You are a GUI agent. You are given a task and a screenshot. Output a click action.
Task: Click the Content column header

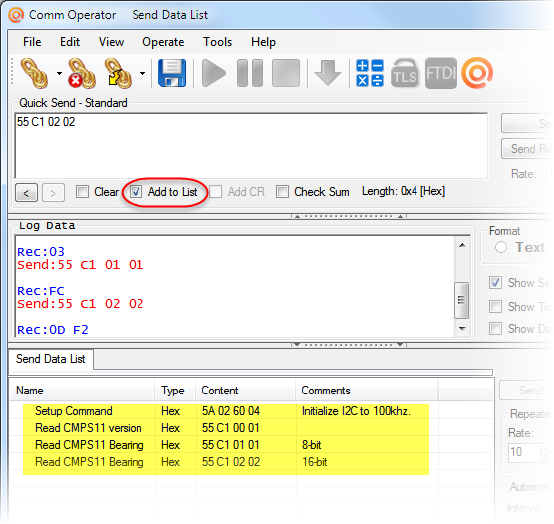click(x=245, y=391)
